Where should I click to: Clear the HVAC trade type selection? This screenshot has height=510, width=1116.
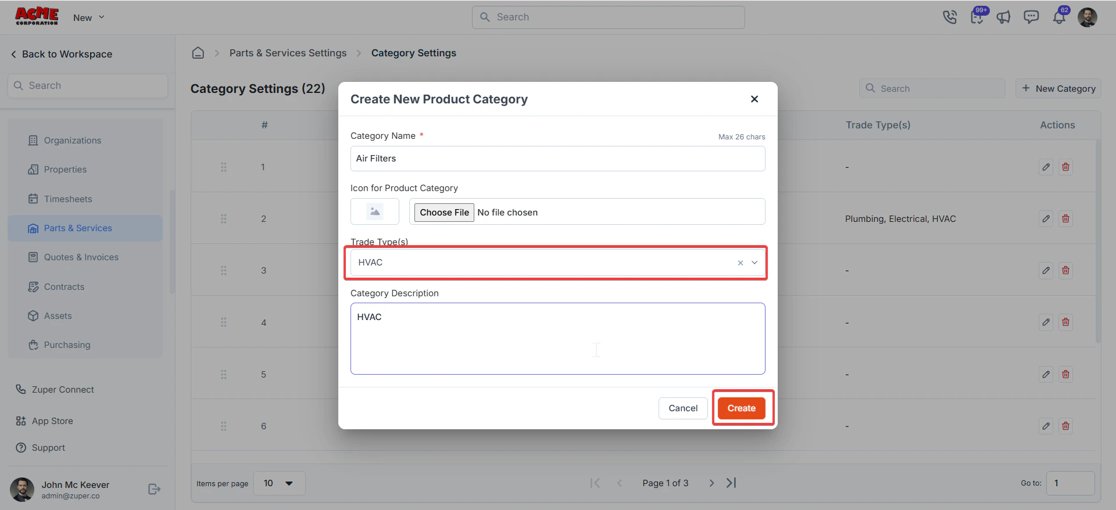(741, 263)
